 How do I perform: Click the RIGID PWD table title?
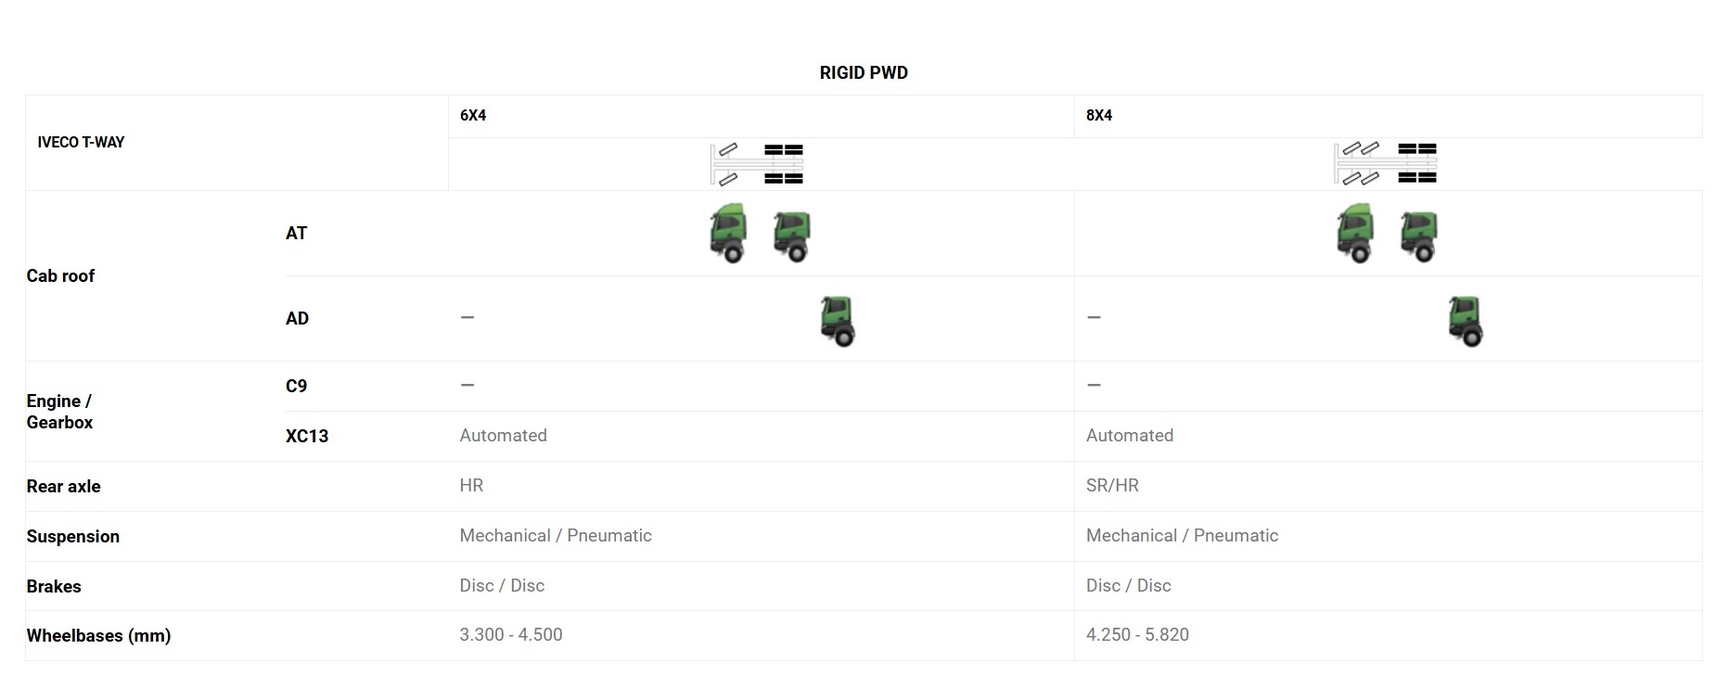[x=864, y=72]
